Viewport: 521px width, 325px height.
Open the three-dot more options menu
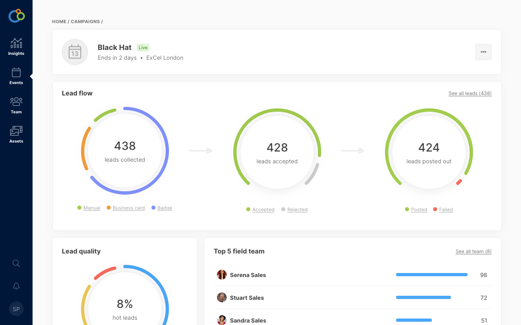pos(484,52)
